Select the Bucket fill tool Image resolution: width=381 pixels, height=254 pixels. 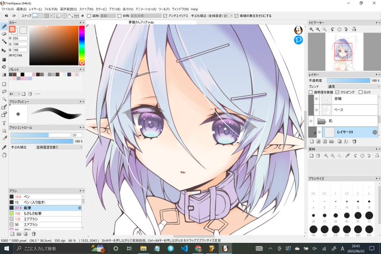(4, 67)
